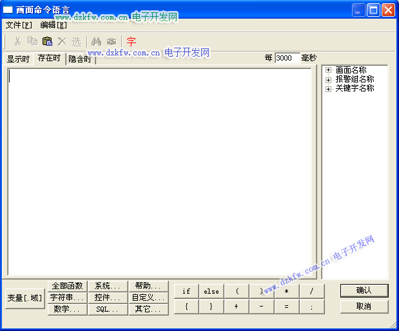Click the red Font (字) toolbar icon

(x=131, y=41)
